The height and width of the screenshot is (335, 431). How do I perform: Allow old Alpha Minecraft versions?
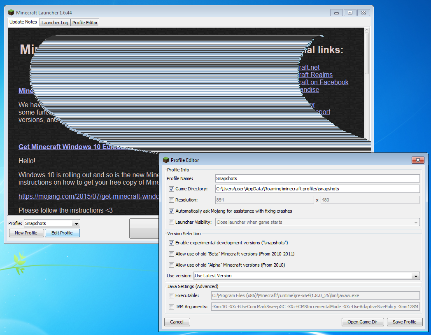172,265
